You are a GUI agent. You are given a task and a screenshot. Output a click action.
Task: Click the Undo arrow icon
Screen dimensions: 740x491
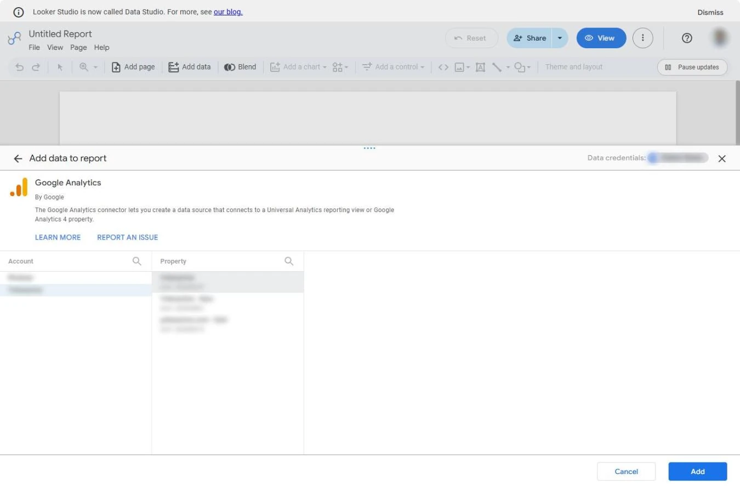coord(20,67)
